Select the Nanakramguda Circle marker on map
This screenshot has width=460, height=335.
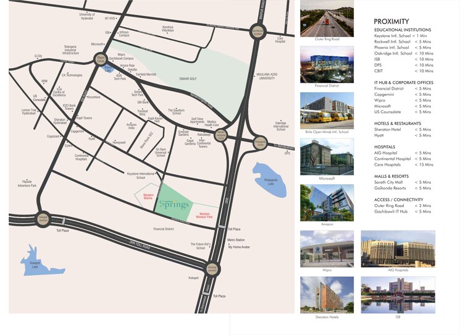[220, 135]
